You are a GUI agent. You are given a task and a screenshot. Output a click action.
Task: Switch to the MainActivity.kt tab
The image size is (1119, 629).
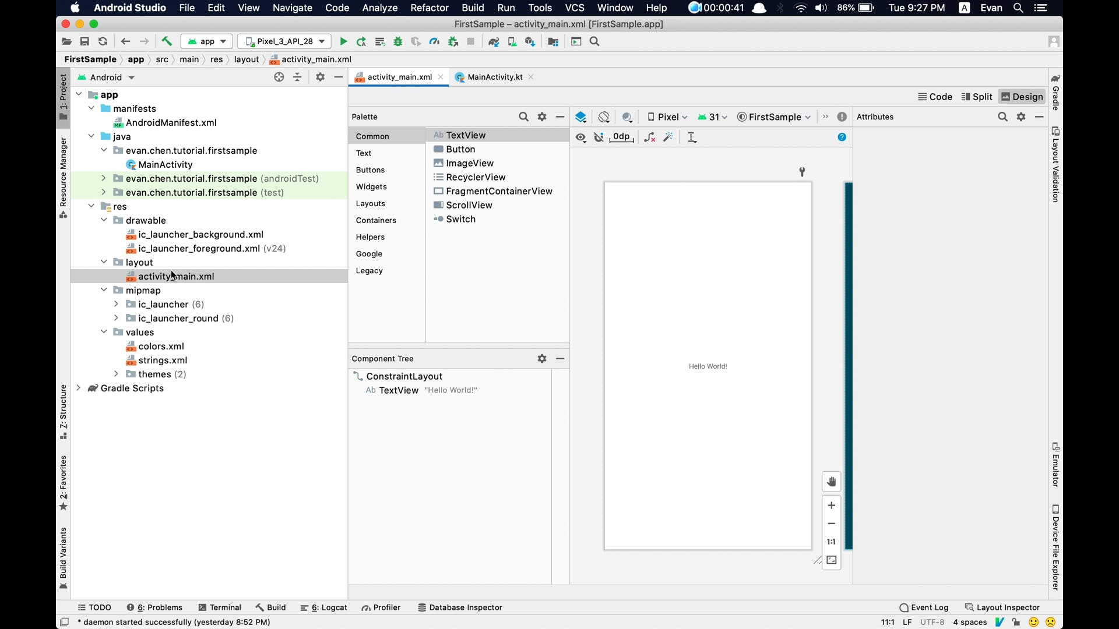click(494, 77)
